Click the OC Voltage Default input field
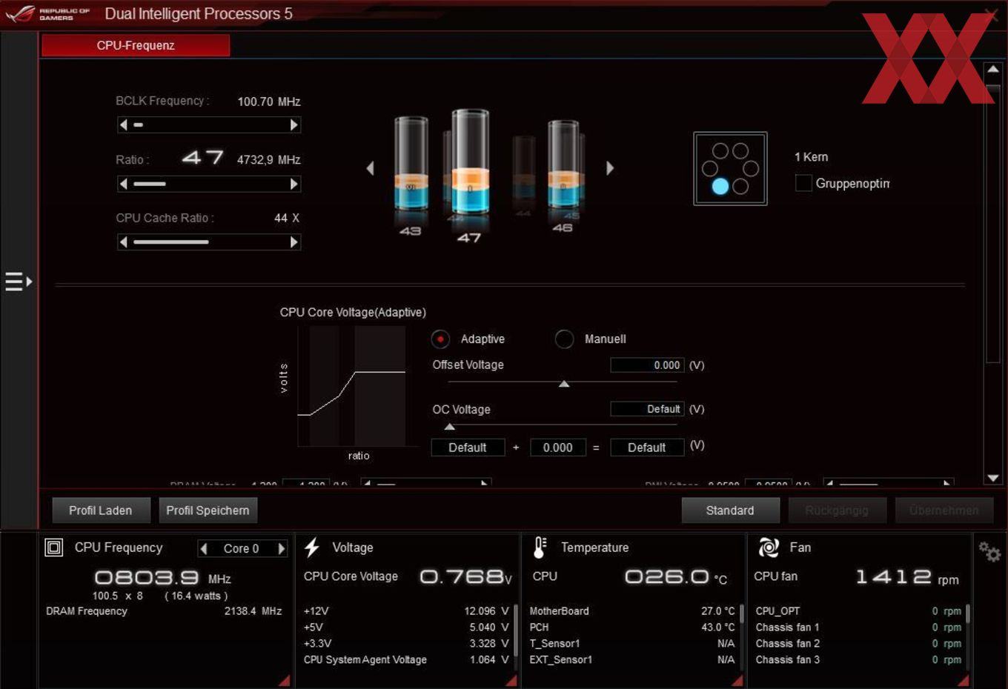 click(646, 409)
